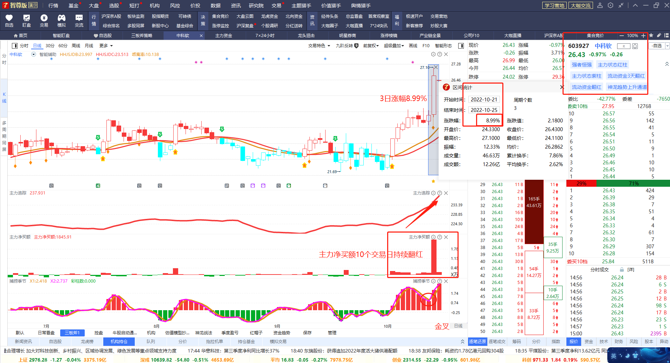This screenshot has height=363, width=670.
Task: Open help question icon of main K-line chart
Action: click(x=440, y=54)
